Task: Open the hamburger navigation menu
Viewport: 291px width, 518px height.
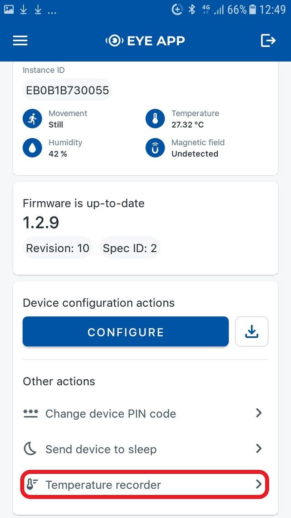Action: [20, 41]
